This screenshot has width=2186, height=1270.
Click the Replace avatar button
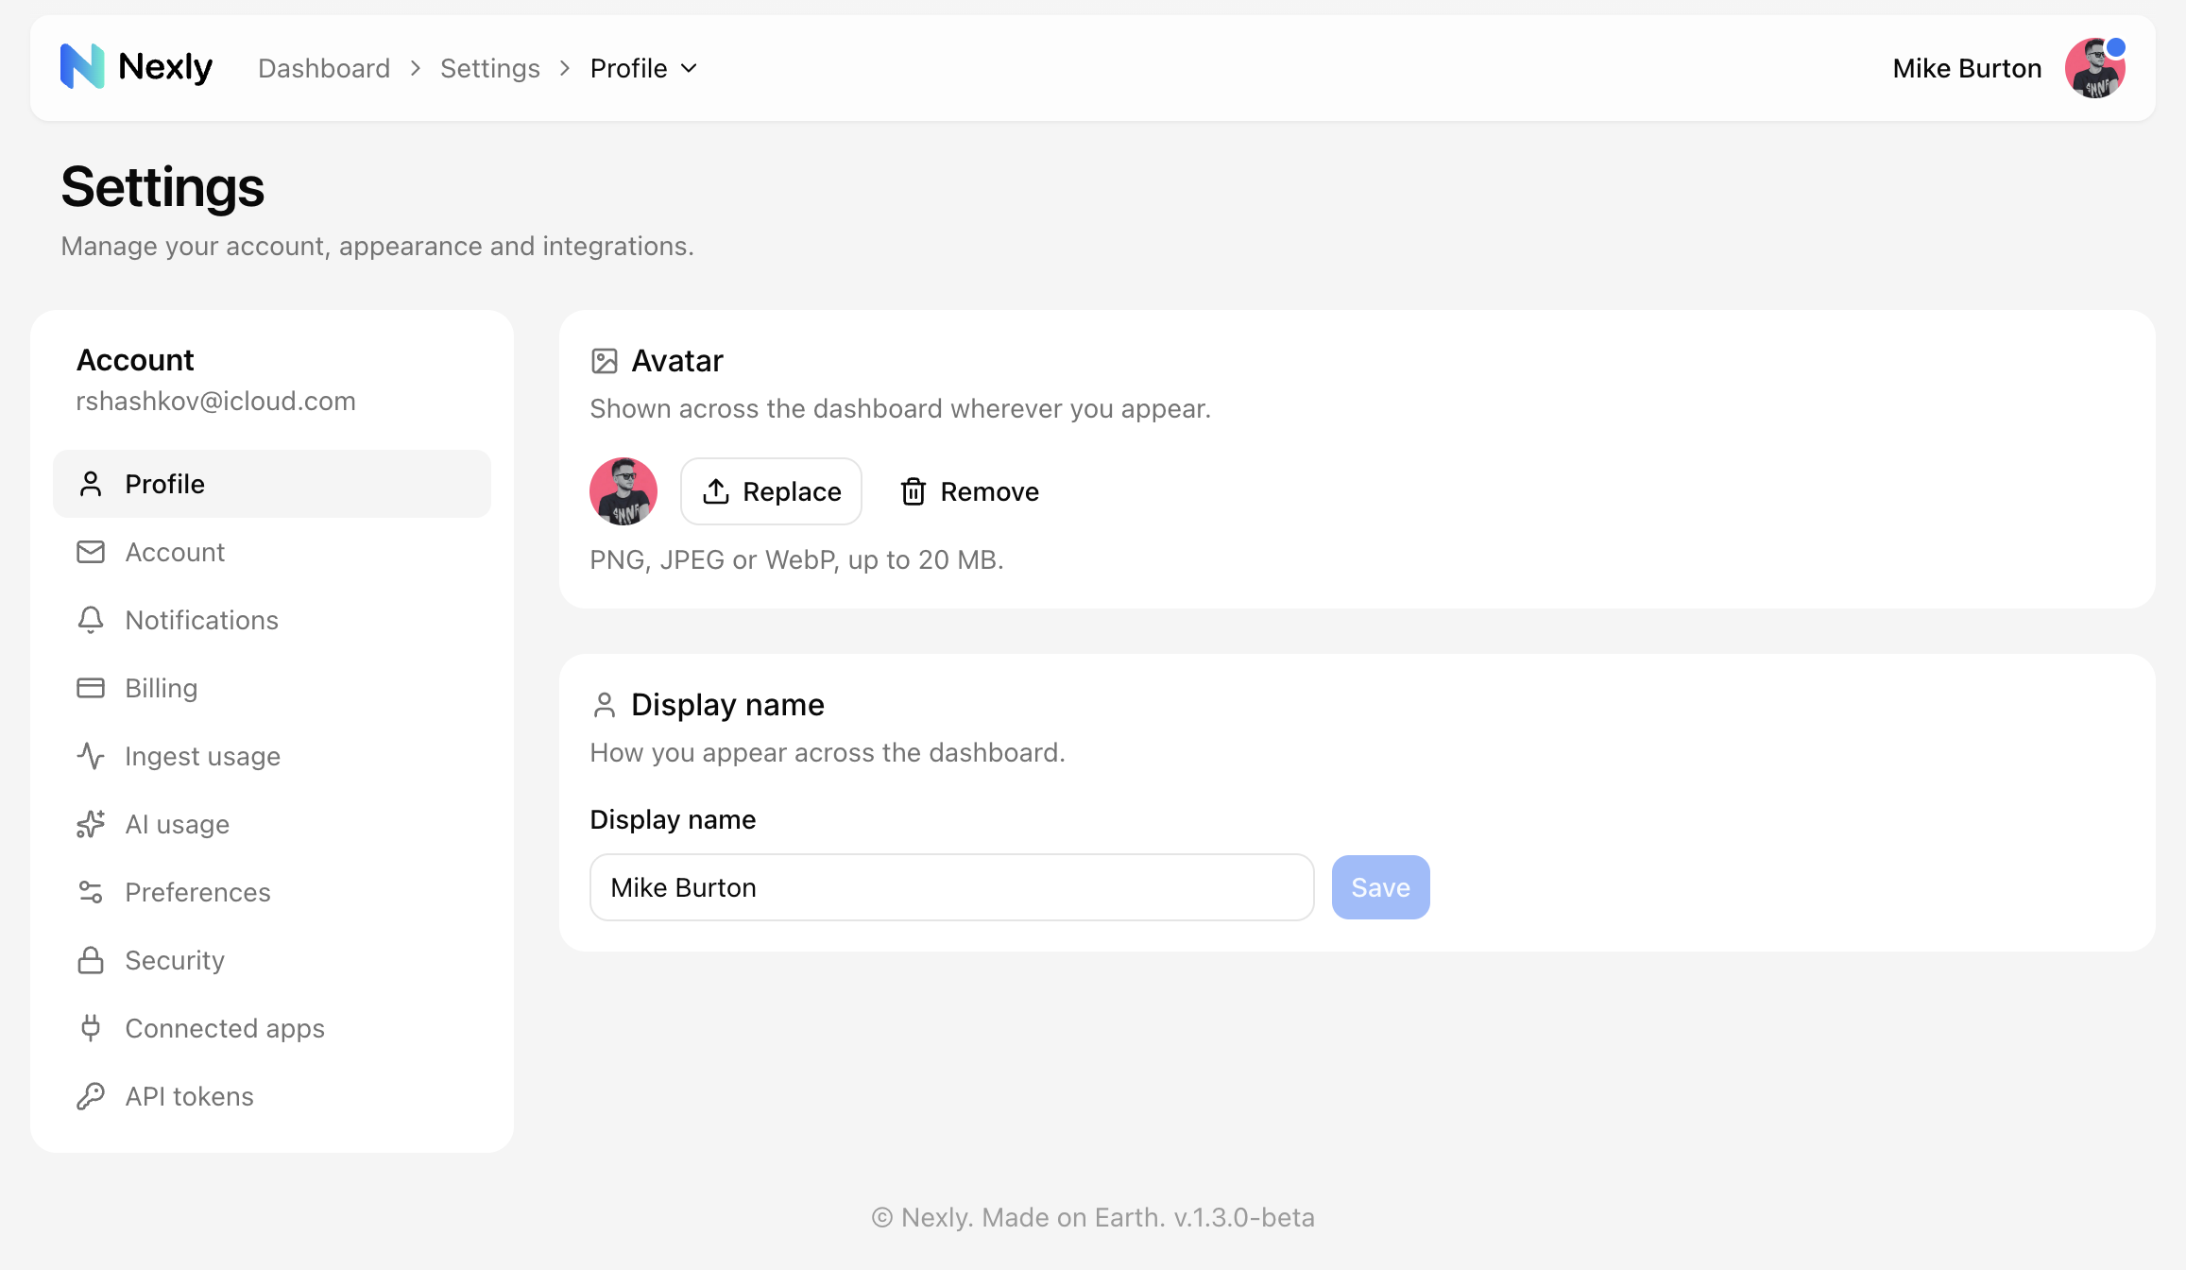tap(771, 491)
